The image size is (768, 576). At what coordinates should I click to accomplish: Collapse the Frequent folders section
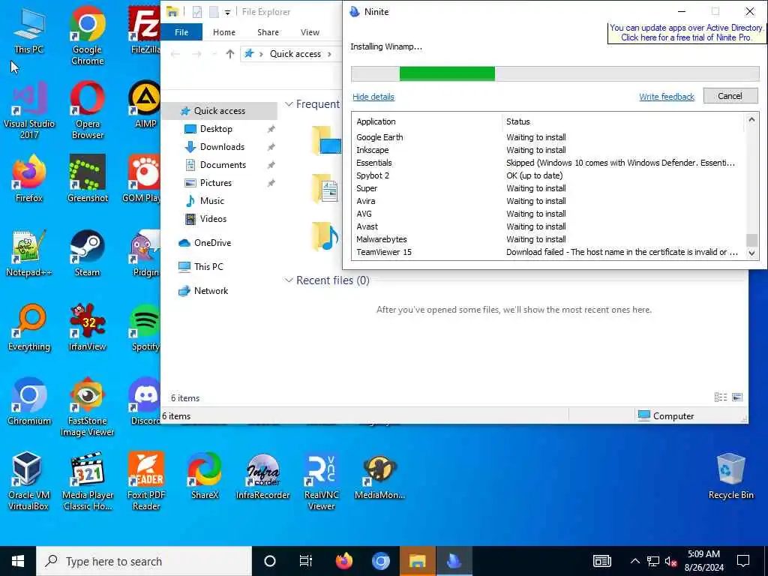289,104
